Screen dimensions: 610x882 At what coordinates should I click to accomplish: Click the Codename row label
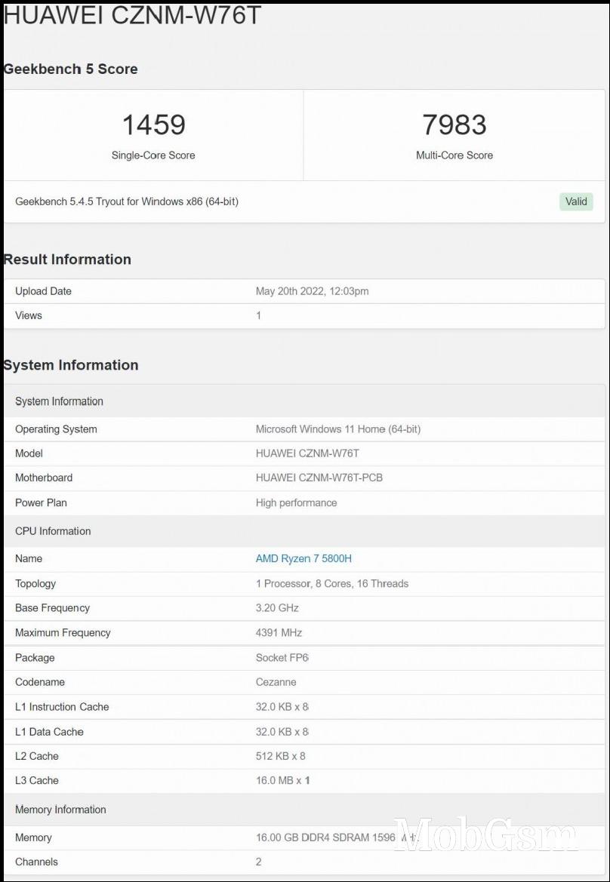[40, 682]
